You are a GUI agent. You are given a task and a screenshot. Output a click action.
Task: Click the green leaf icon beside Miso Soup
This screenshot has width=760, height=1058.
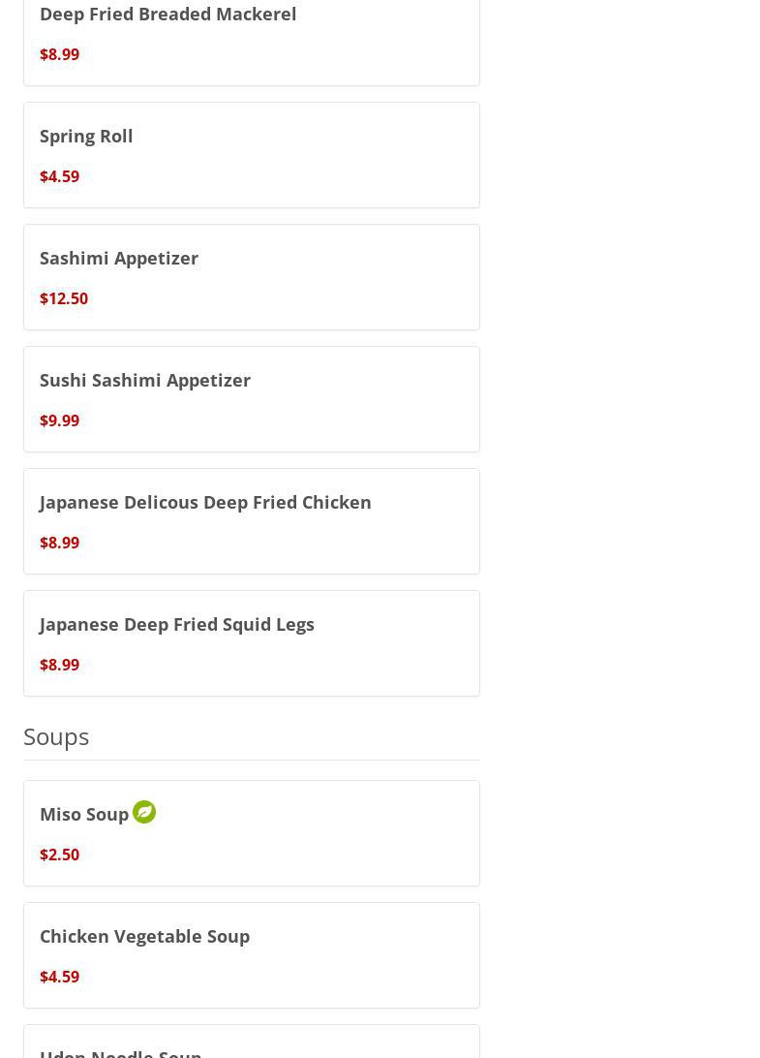pyautogui.click(x=144, y=812)
